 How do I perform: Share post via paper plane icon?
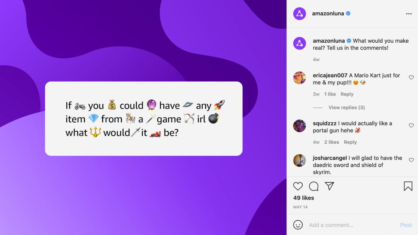(x=329, y=186)
